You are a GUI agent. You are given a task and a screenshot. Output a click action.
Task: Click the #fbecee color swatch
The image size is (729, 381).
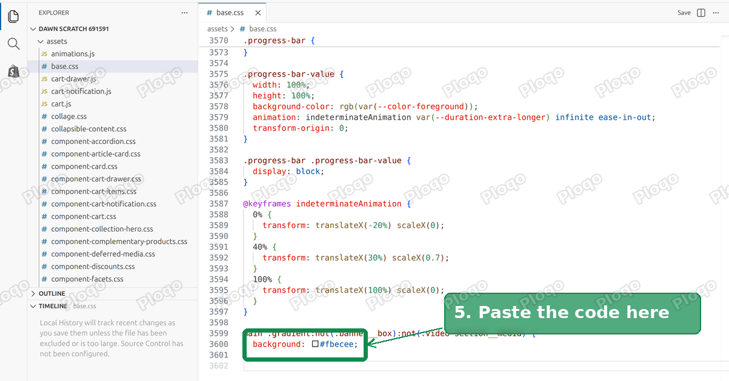pos(315,344)
